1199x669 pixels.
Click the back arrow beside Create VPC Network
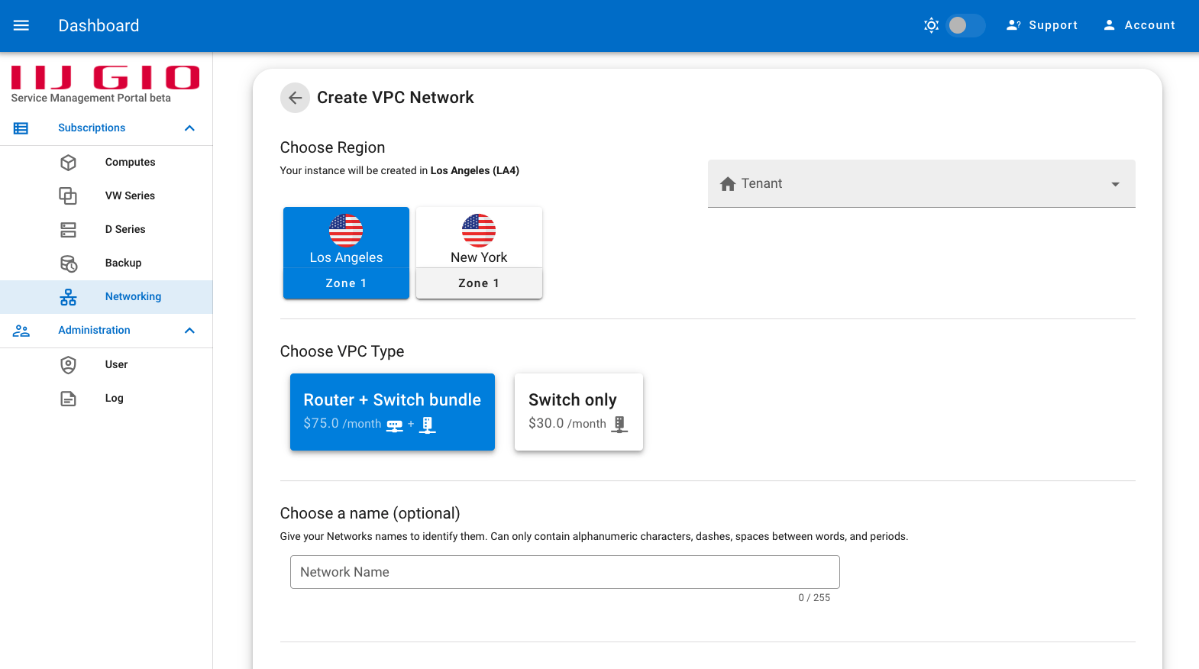pyautogui.click(x=295, y=98)
